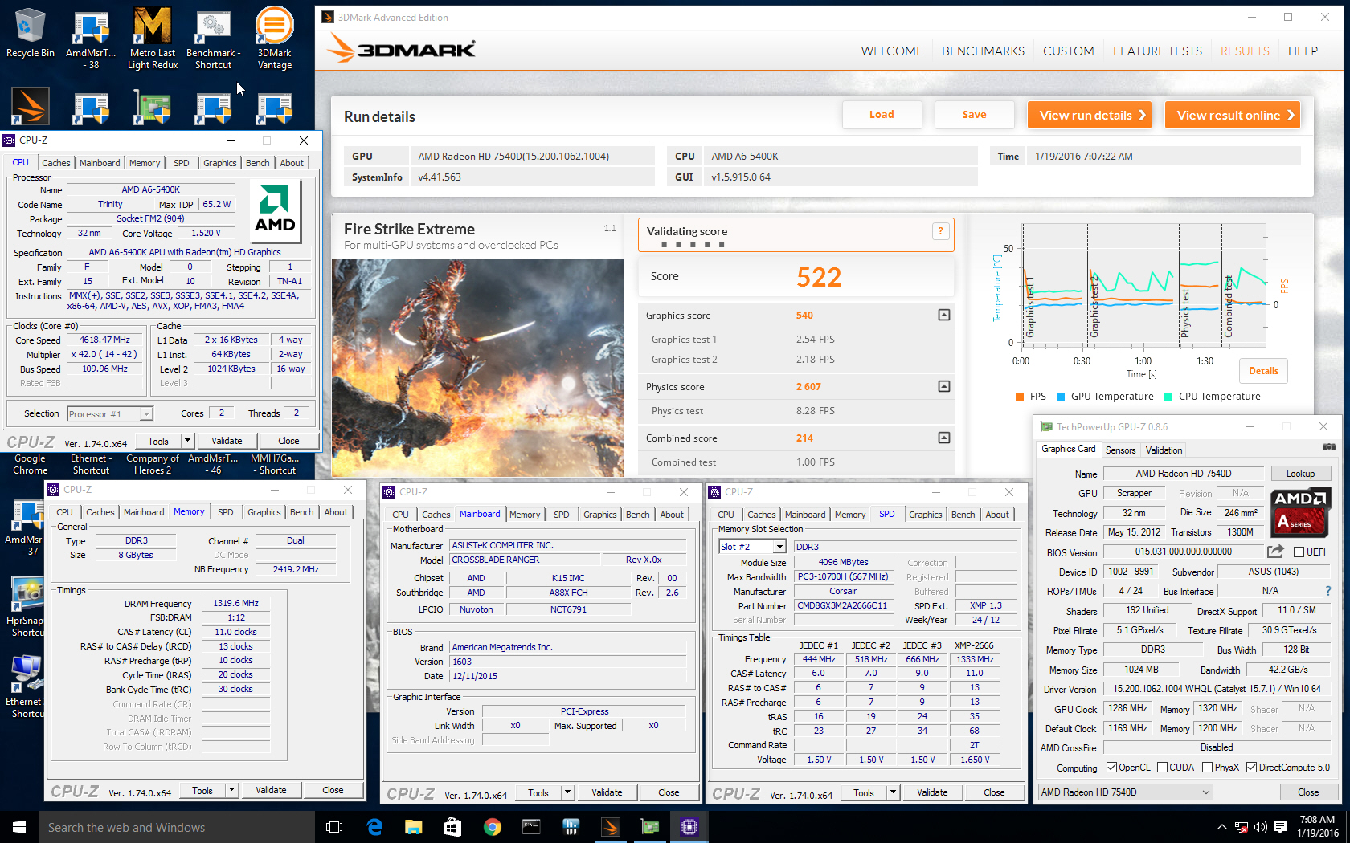This screenshot has width=1350, height=843.
Task: Click CPU Temperature green legend swatch
Action: (1168, 397)
